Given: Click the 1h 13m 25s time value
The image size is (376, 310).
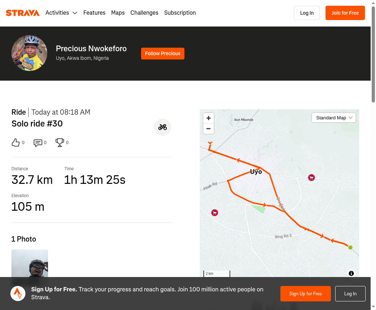Looking at the screenshot, I should pos(95,180).
